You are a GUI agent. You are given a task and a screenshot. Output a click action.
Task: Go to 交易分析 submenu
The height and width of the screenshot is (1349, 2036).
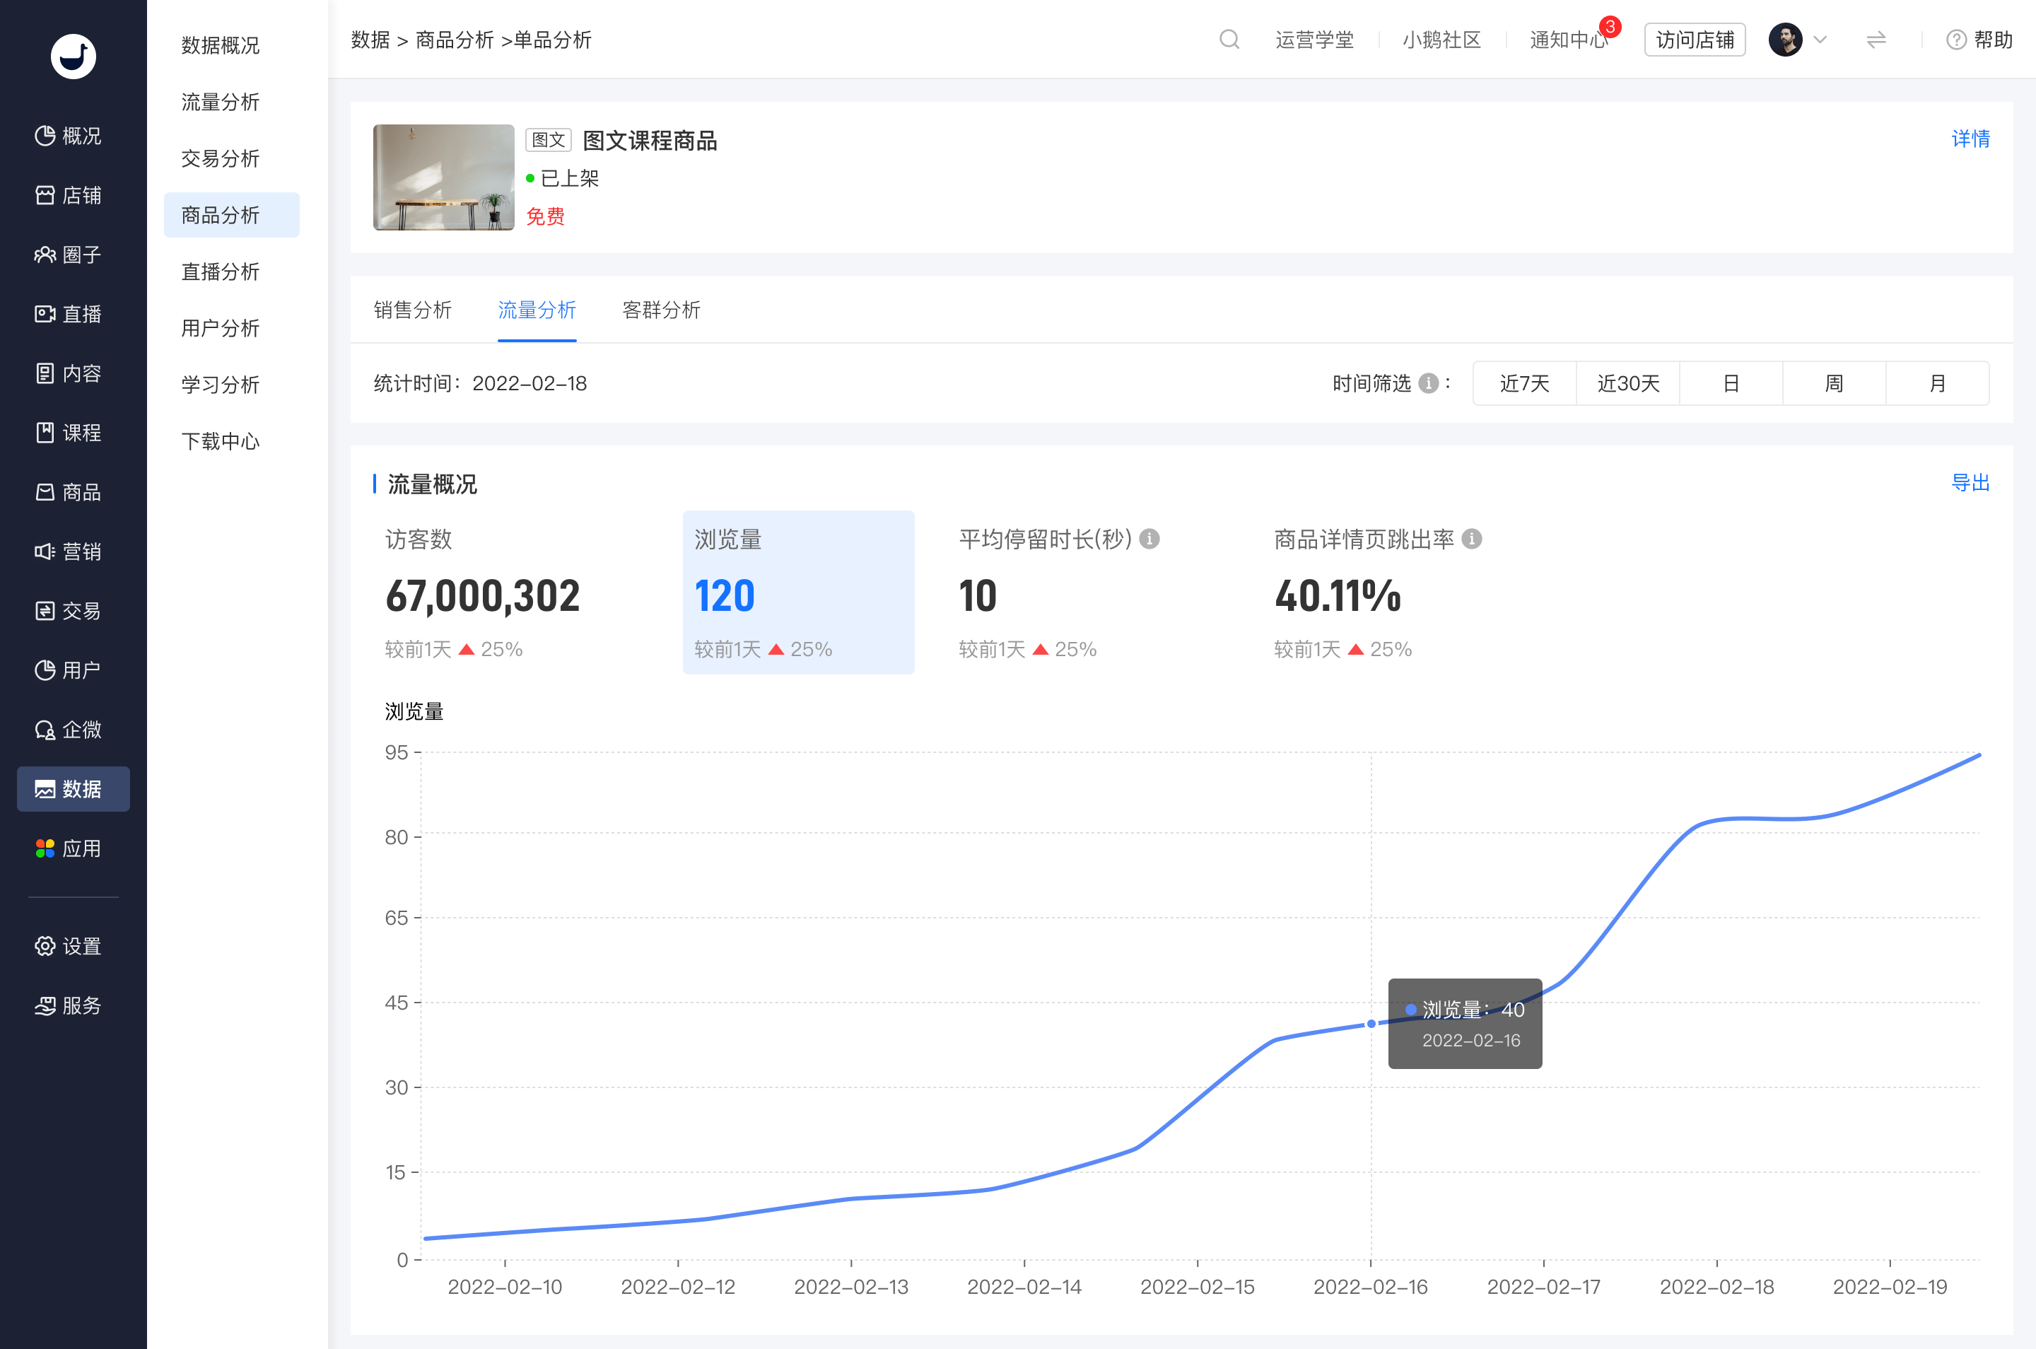[220, 158]
